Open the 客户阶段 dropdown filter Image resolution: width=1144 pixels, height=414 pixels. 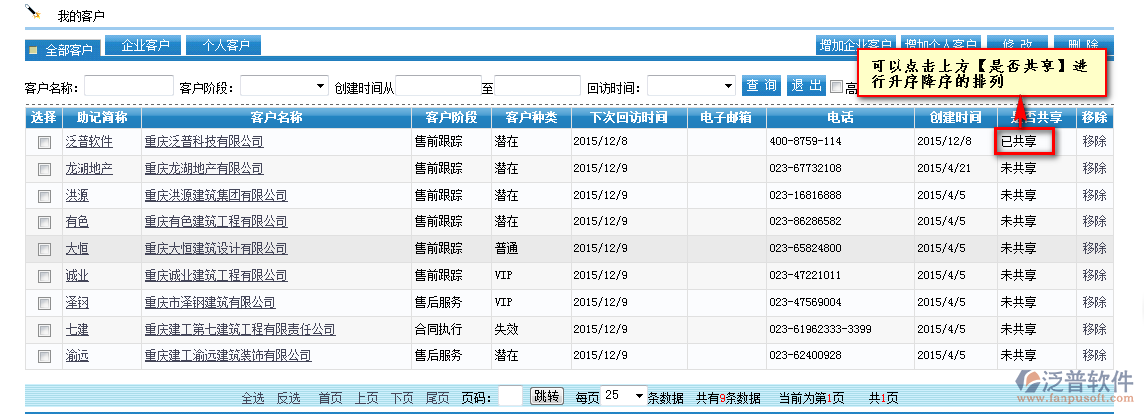coord(283,87)
